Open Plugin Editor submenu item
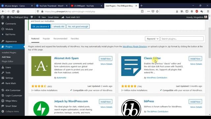211x119 pixels. pos(7,61)
